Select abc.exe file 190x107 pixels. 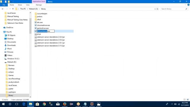[40, 22]
